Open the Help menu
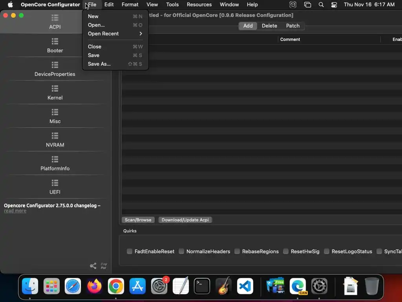Viewport: 402px width, 302px height. pos(252,5)
